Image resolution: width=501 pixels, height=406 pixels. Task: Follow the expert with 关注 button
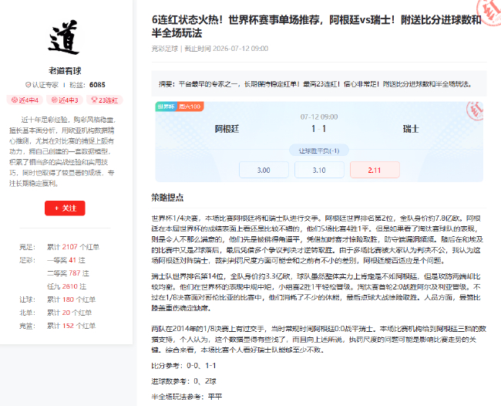click(65, 208)
